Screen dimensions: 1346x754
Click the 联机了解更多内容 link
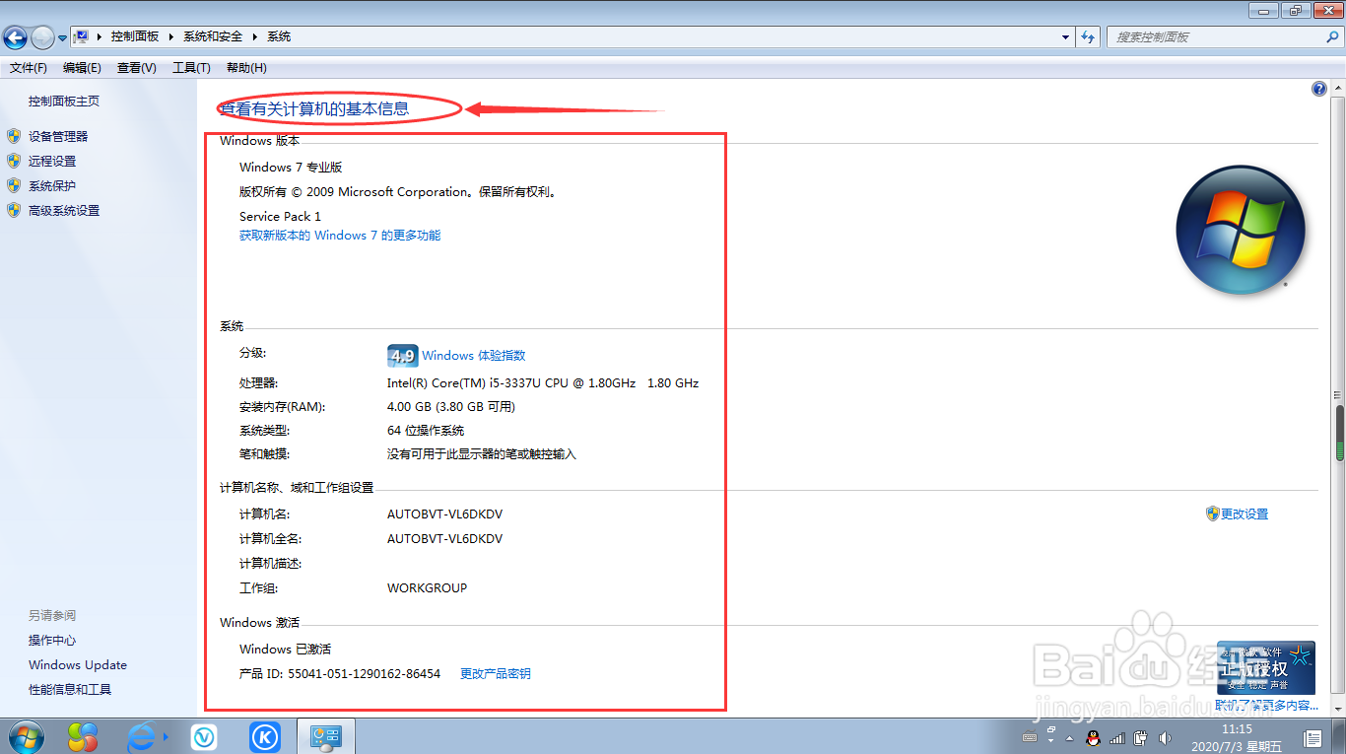click(1266, 706)
